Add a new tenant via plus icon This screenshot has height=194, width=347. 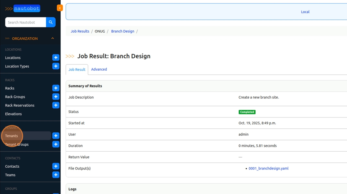tap(56, 136)
